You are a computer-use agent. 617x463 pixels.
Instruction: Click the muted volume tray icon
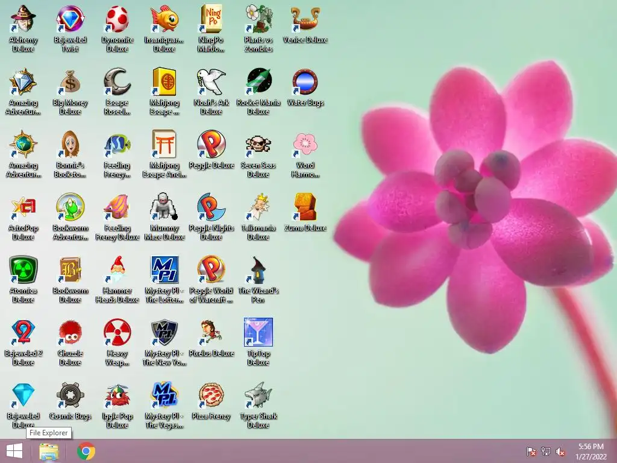tap(560, 451)
